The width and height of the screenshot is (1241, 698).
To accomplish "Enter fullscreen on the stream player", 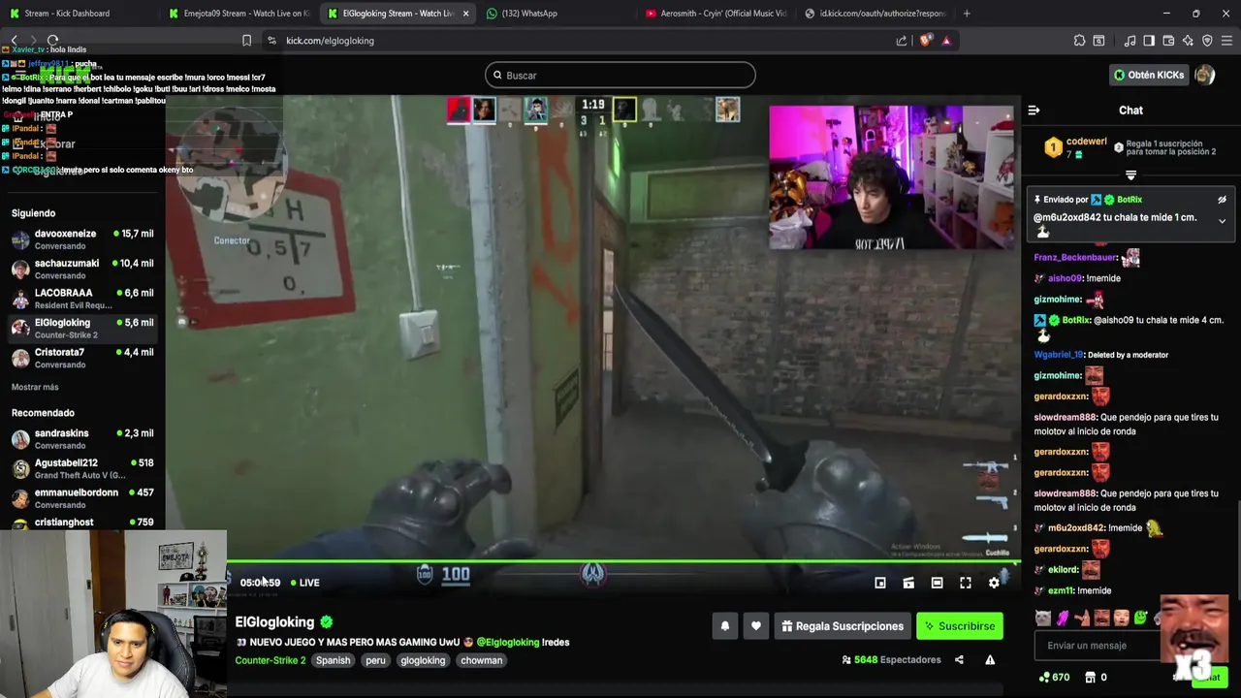I will tap(966, 583).
